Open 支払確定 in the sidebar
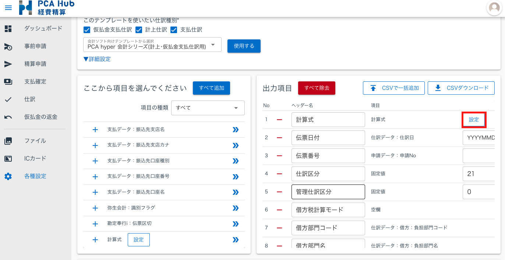This screenshot has height=260, width=505. point(35,82)
